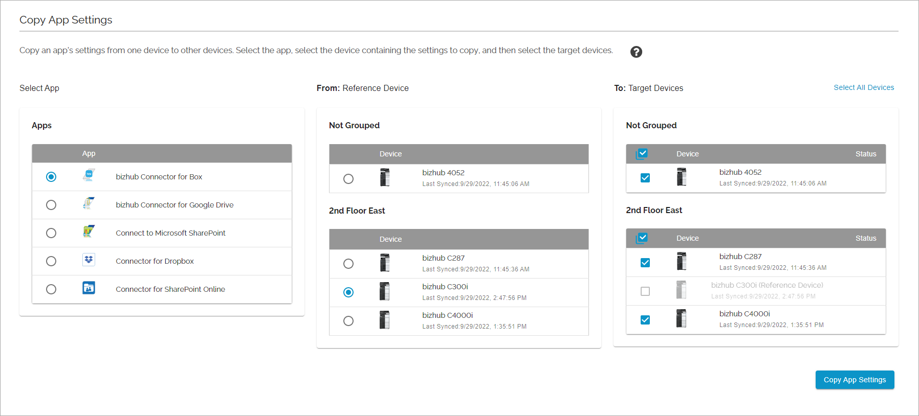Choose bizhub C4000i as reference device radio

point(348,321)
